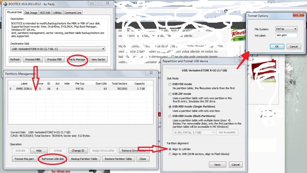Screen dimensions: 307x173
Task: Click the Knorr advertisement image
Action: 238,35
